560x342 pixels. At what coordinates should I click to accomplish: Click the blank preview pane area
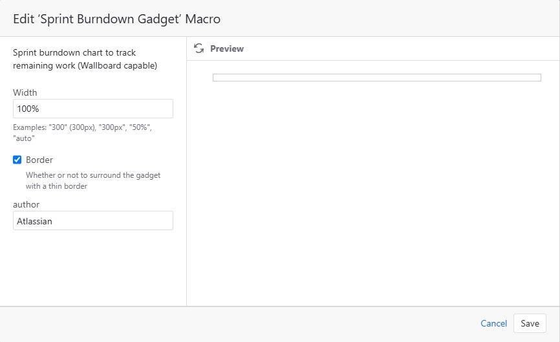tap(373, 193)
